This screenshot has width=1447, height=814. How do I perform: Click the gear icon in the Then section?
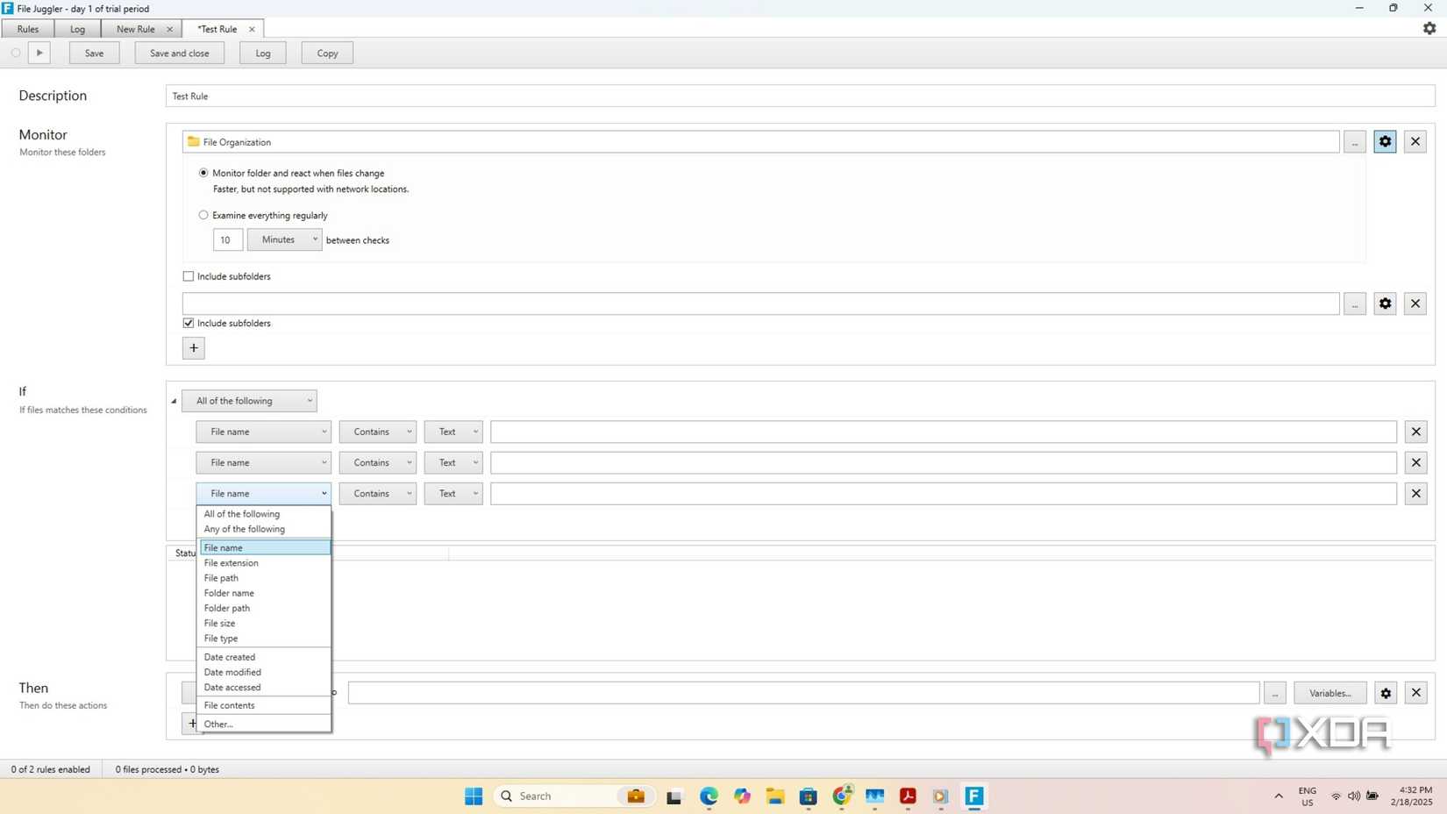point(1385,692)
